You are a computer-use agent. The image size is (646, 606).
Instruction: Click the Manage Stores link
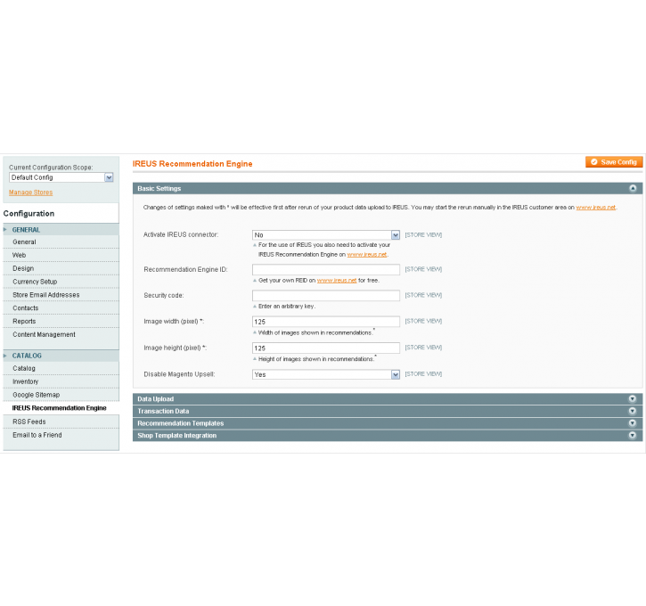coord(31,192)
